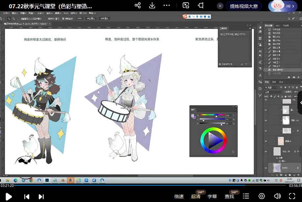Open the 倍速 playback speed menu
The height and width of the screenshot is (202, 302).
tap(179, 196)
